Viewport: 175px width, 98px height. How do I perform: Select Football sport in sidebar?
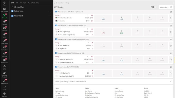pos(4,23)
